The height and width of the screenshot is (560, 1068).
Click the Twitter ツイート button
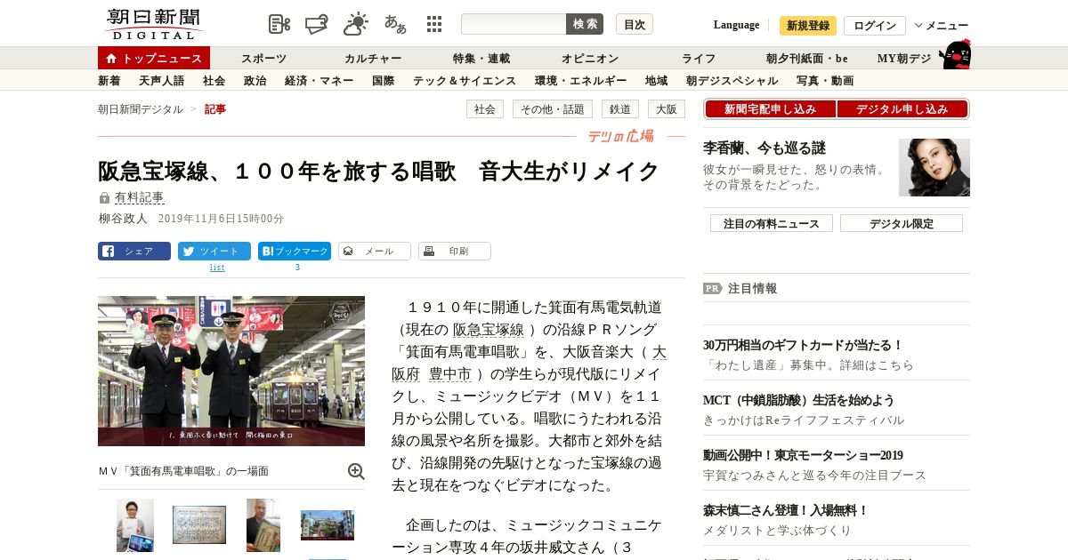214,252
